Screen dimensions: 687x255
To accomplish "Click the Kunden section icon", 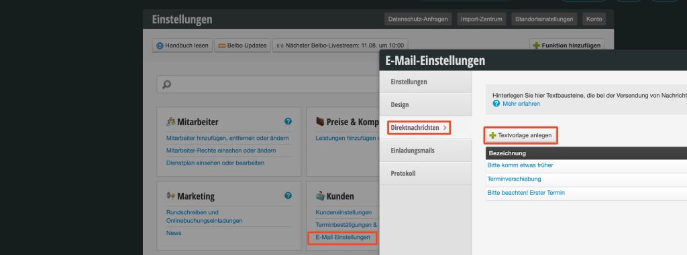I will pyautogui.click(x=320, y=196).
